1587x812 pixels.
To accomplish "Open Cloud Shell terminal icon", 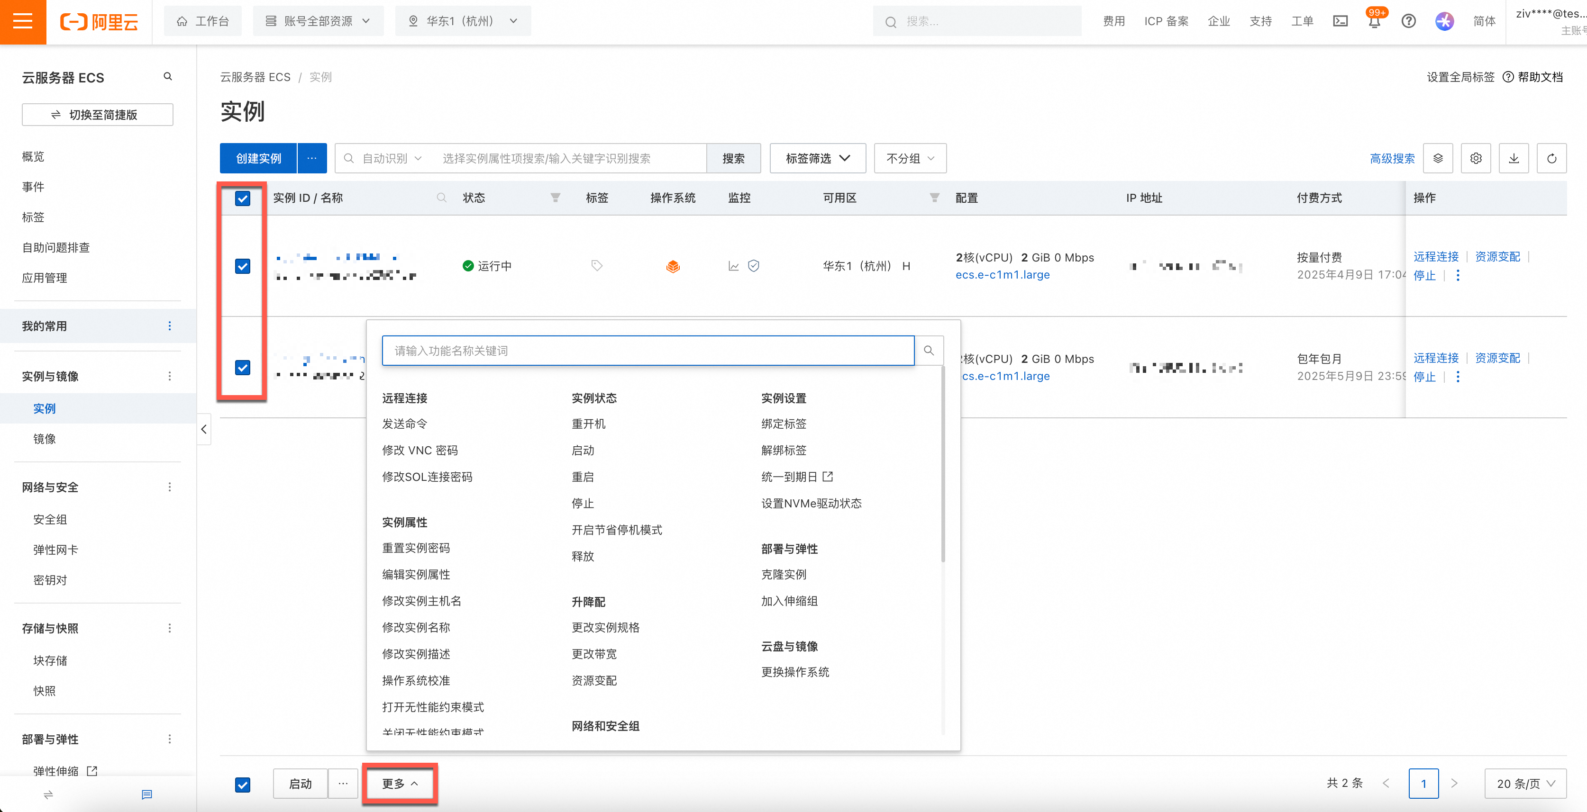I will (x=1340, y=21).
